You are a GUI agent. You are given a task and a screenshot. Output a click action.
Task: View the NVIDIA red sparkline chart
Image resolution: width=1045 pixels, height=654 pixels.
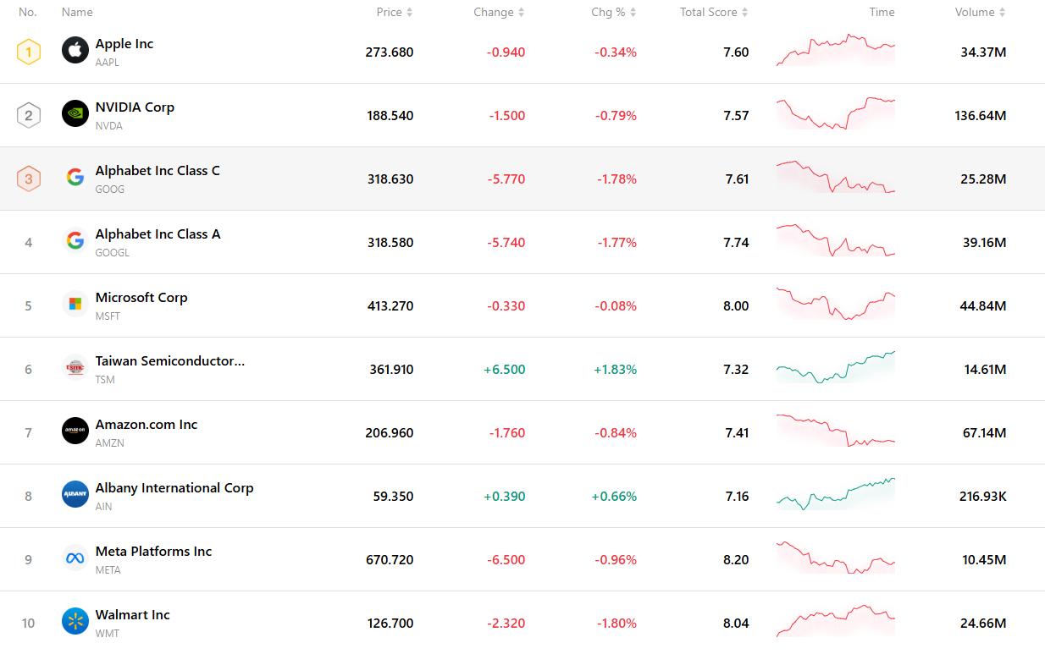click(x=835, y=113)
